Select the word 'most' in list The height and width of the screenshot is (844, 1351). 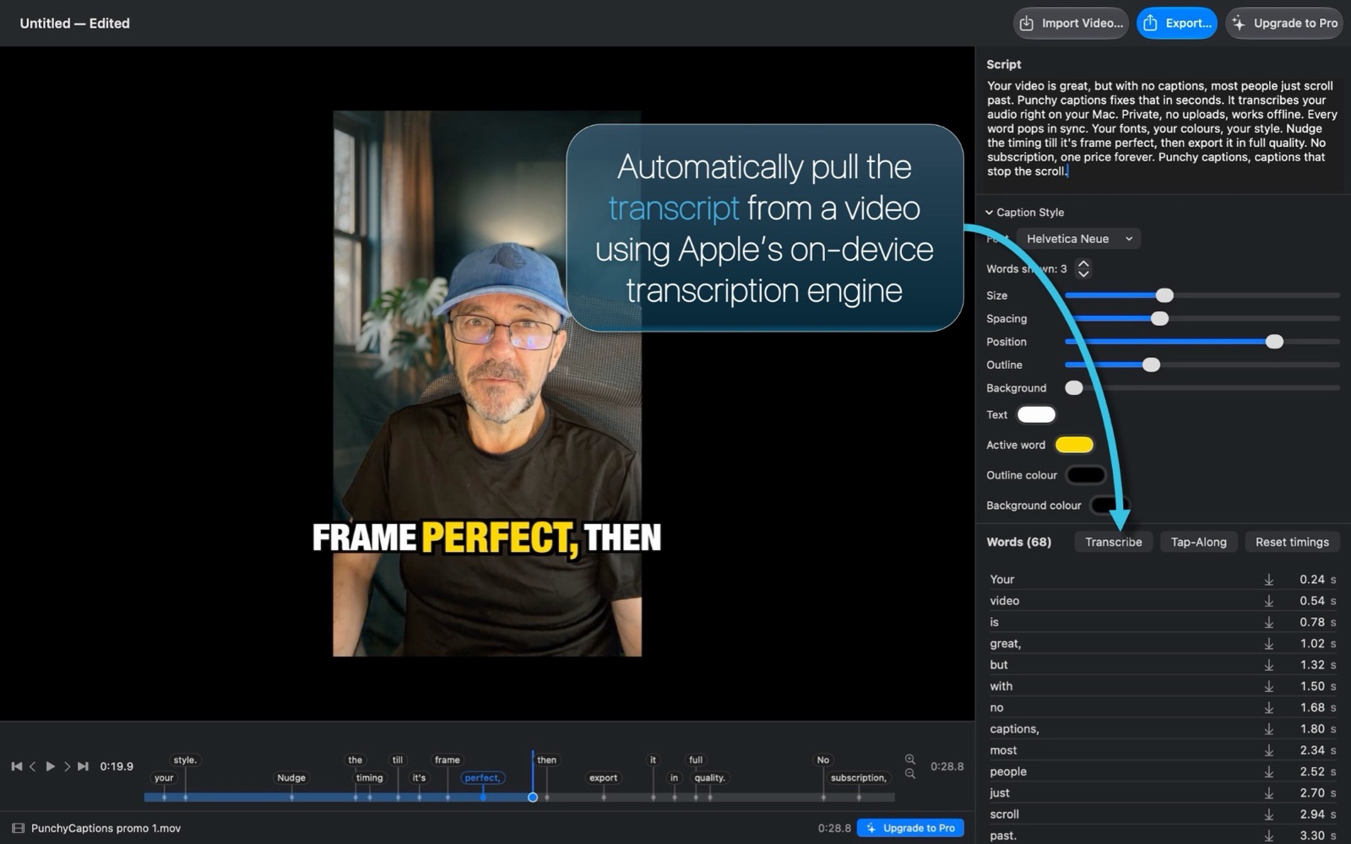[x=1003, y=750]
